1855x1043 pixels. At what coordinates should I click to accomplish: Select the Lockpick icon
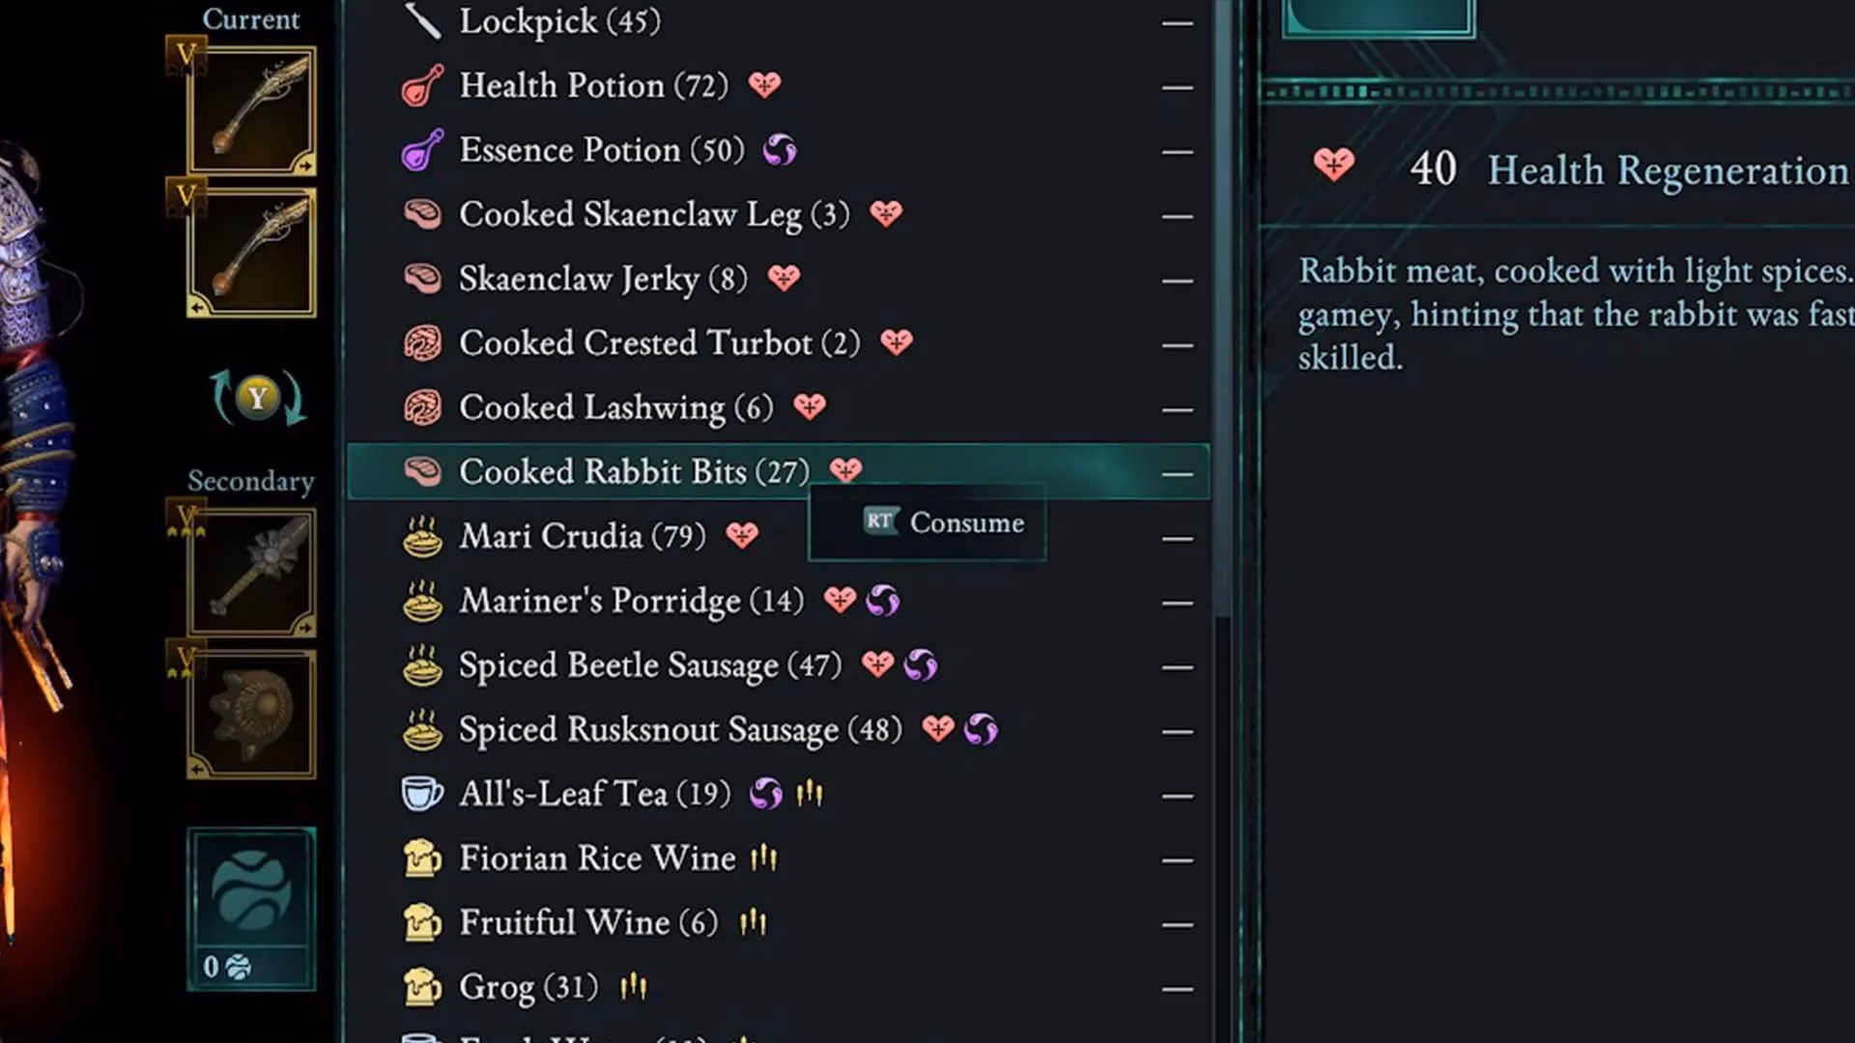pyautogui.click(x=422, y=21)
